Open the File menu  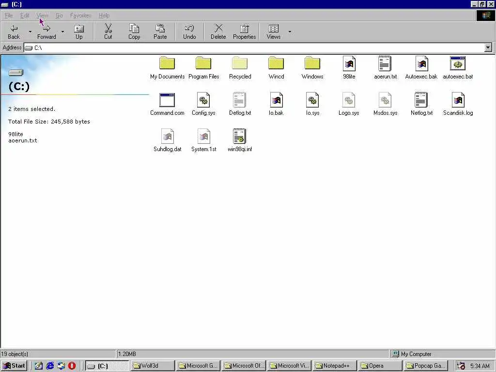[x=9, y=15]
